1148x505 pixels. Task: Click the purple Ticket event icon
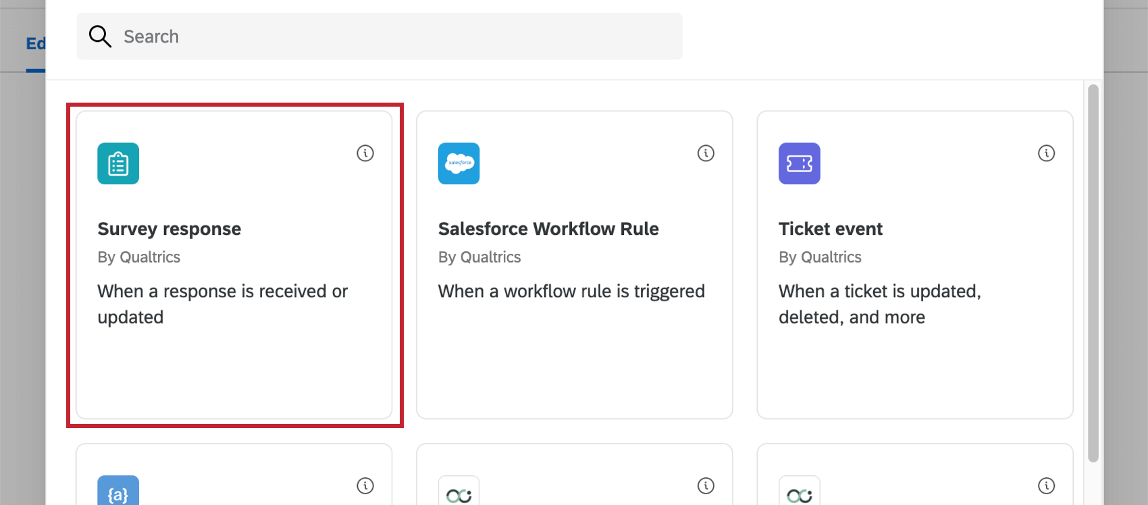[x=800, y=163]
